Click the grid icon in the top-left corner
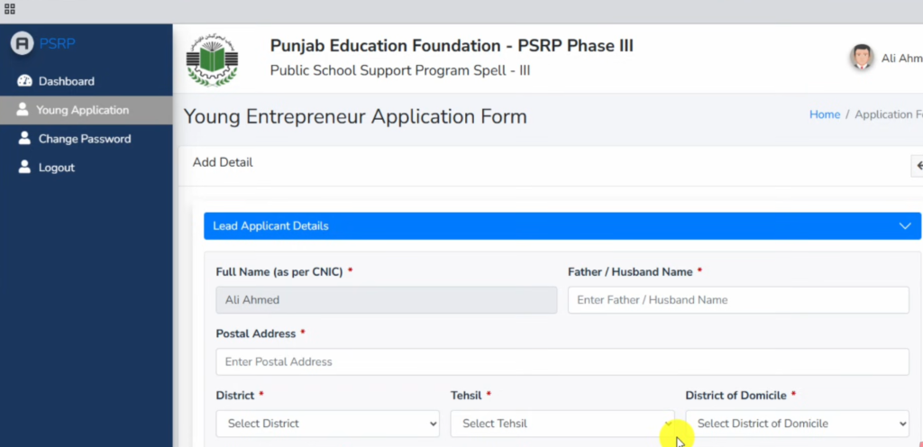 [10, 9]
